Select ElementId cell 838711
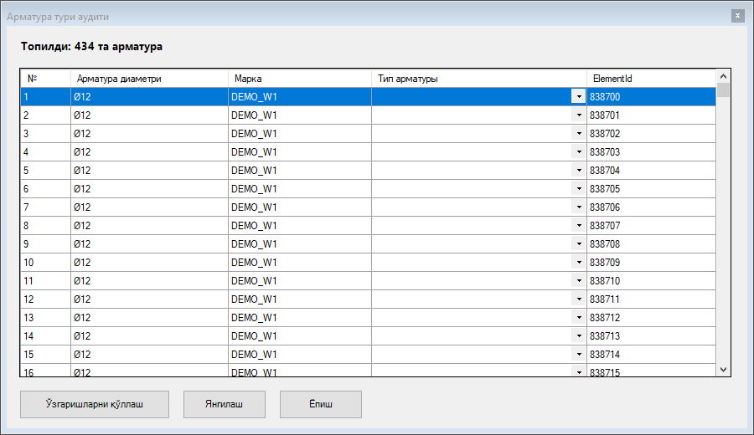Image resolution: width=754 pixels, height=435 pixels. click(651, 299)
